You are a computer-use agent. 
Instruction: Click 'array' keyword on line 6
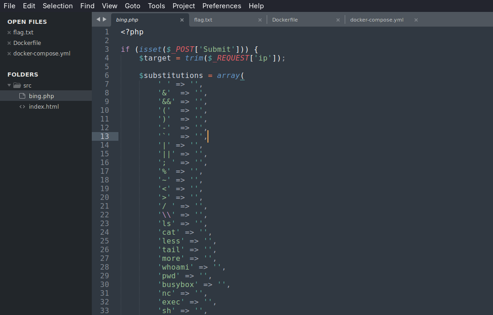click(229, 76)
